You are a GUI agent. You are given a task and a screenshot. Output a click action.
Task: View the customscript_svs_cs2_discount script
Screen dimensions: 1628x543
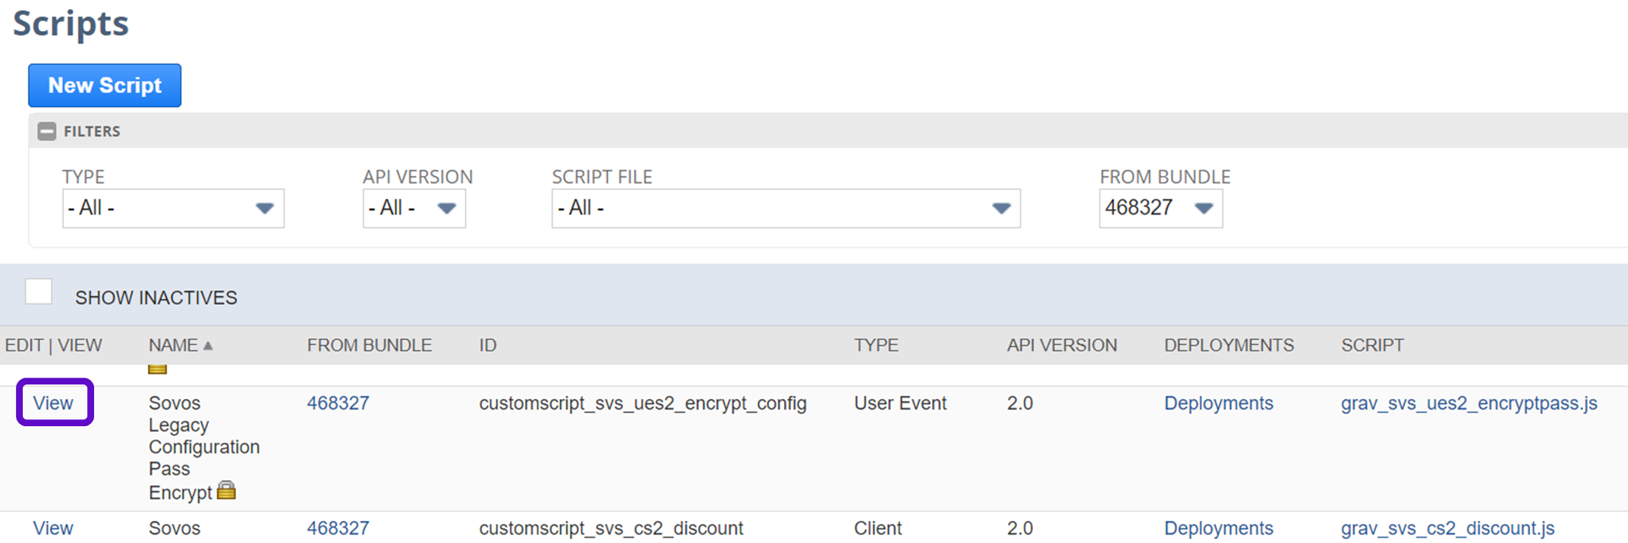tap(53, 528)
